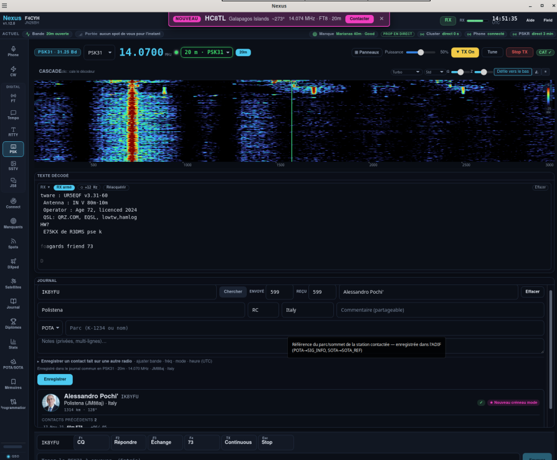
Task: Toggle Défile vers le bas waterfall scrolling
Action: coord(513,72)
